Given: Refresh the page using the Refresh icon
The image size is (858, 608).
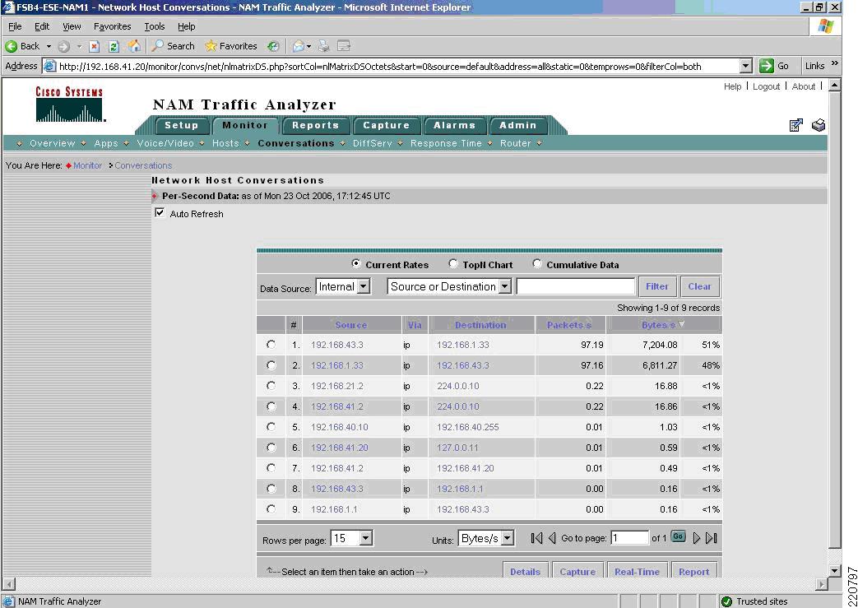Looking at the screenshot, I should [x=114, y=47].
